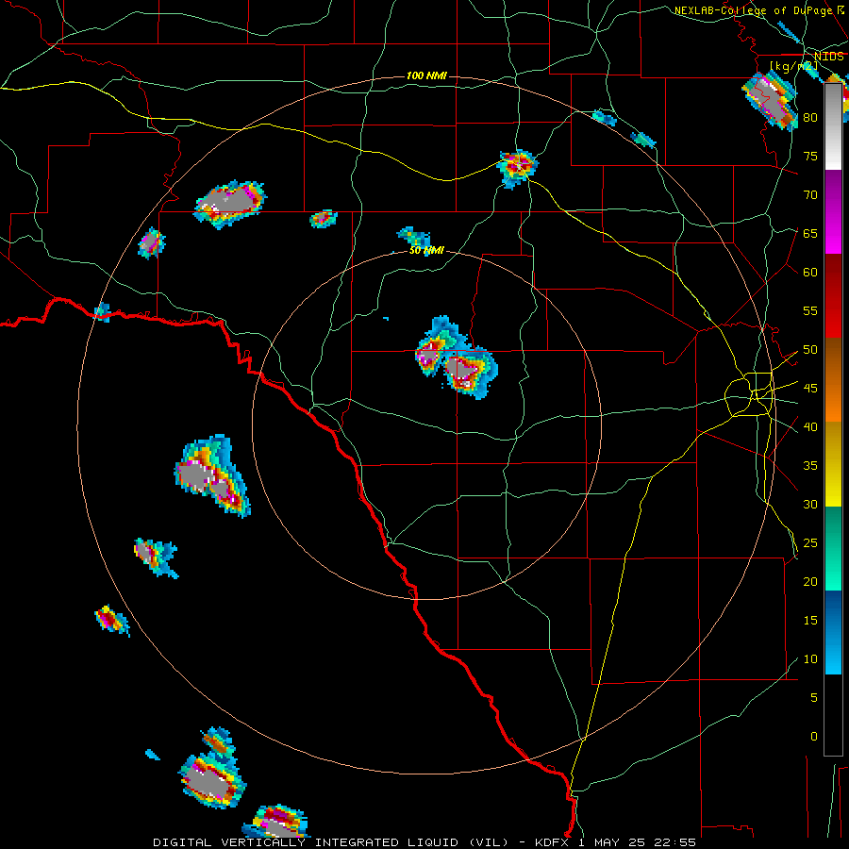Click the "55" scale value
The width and height of the screenshot is (849, 849).
click(x=810, y=310)
